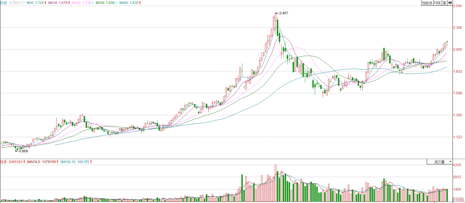465x203 pixels.
Task: Click the 2.306 price axis label
Action: point(458,28)
